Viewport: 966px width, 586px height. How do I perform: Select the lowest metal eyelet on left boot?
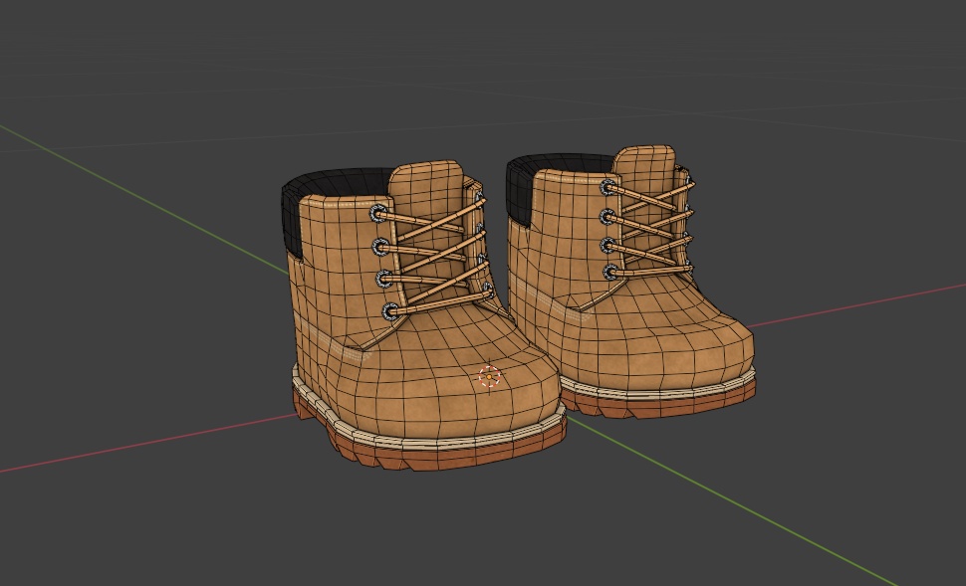390,311
